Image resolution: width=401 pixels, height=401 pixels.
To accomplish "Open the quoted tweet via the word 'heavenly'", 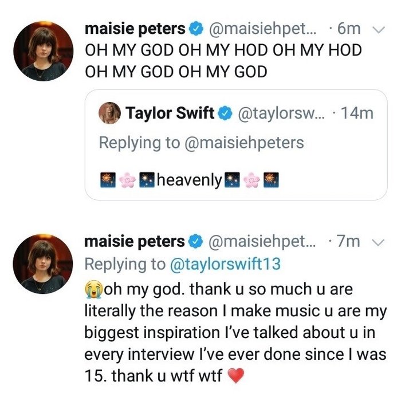I will 188,180.
